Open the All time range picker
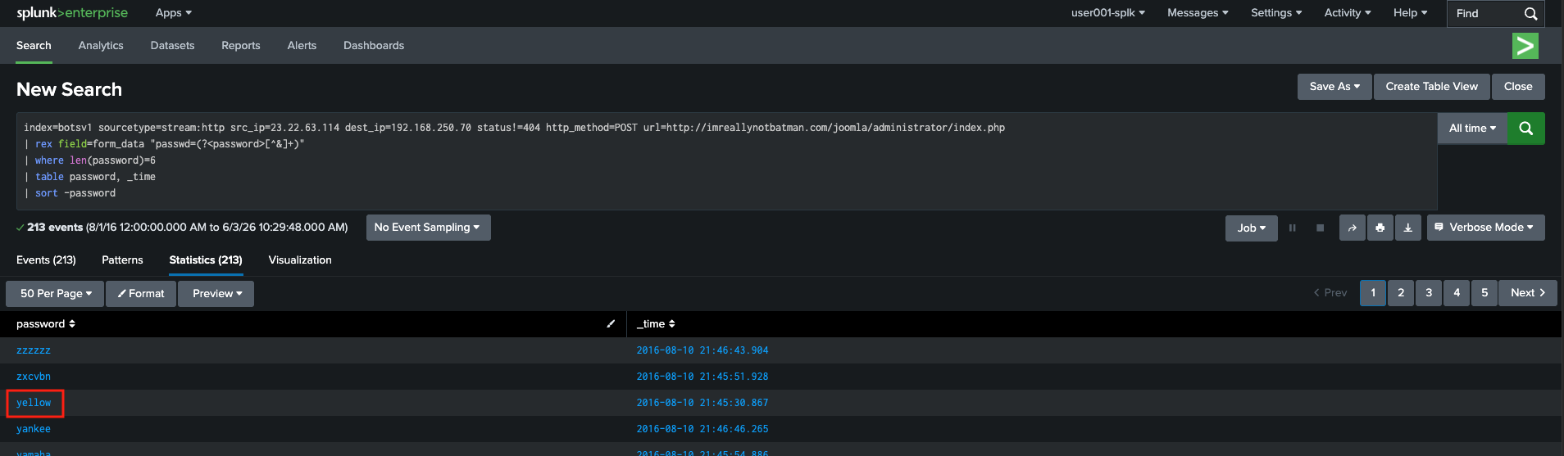 click(1472, 129)
